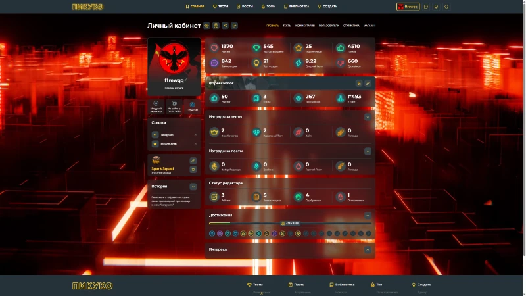Switch to the СТАТИСТИКА profile tab
Image resolution: width=526 pixels, height=296 pixels.
click(351, 26)
